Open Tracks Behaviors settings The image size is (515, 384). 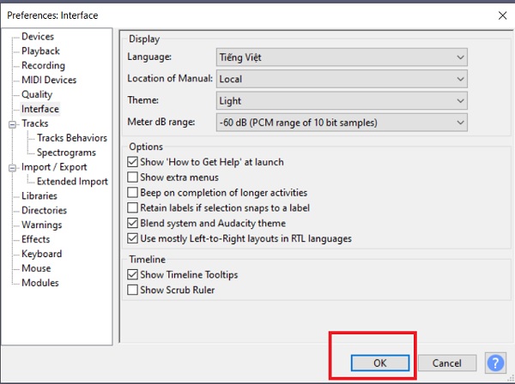(72, 138)
